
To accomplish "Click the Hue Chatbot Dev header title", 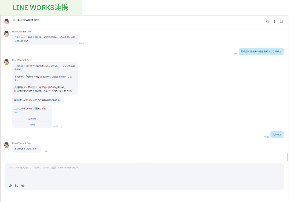I will pyautogui.click(x=28, y=20).
